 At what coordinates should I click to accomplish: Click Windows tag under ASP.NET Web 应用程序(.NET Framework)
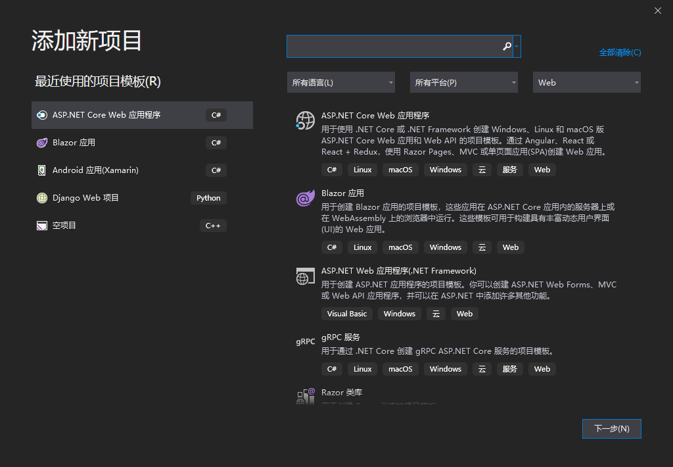click(x=399, y=314)
